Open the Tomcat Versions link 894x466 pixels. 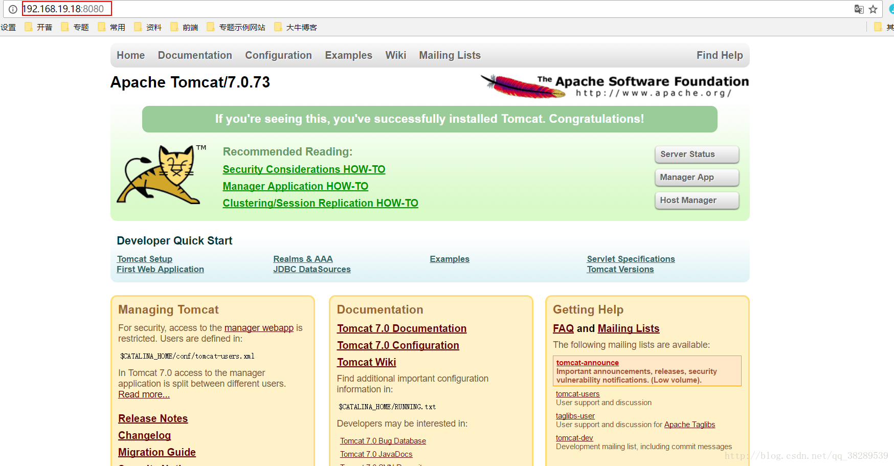pyautogui.click(x=620, y=269)
